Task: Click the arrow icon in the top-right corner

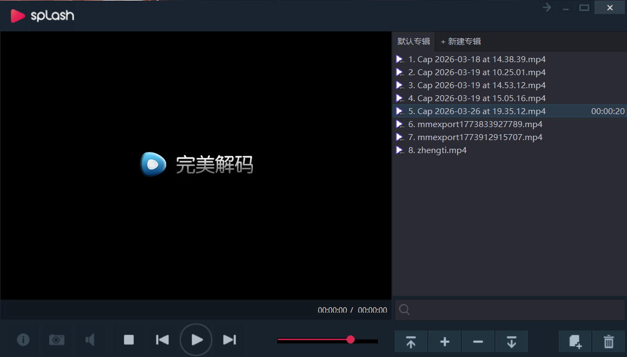Action: click(x=546, y=8)
